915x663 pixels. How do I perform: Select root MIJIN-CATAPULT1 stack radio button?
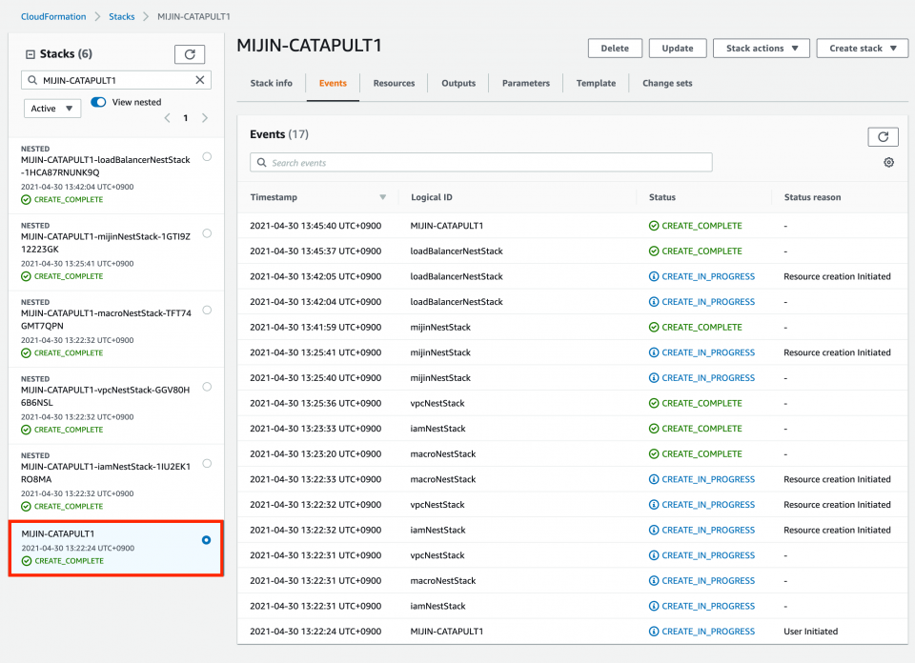206,540
